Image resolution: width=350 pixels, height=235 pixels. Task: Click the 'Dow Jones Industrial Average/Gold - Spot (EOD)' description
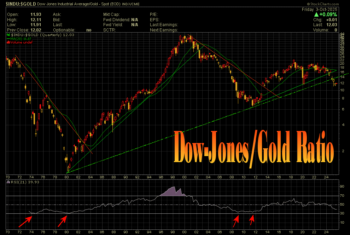click(79, 4)
